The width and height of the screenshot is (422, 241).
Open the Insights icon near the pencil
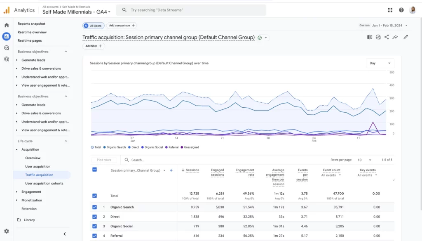coord(396,37)
